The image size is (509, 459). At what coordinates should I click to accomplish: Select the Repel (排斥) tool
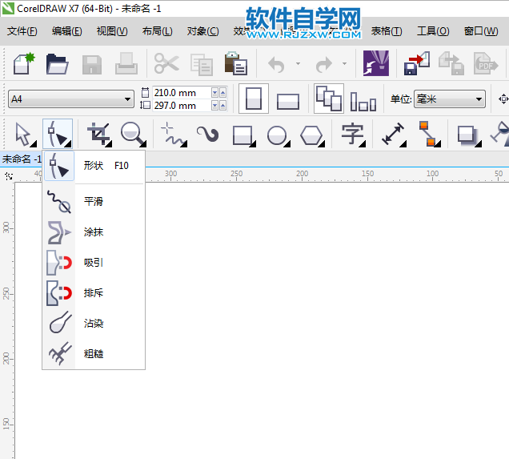point(92,293)
